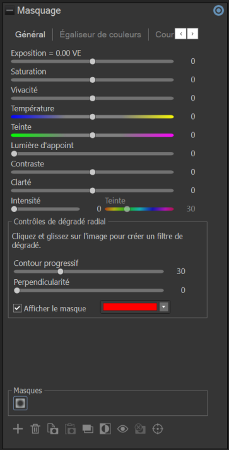229x450 pixels.
Task: Click the red mask color swatch
Action: (130, 307)
